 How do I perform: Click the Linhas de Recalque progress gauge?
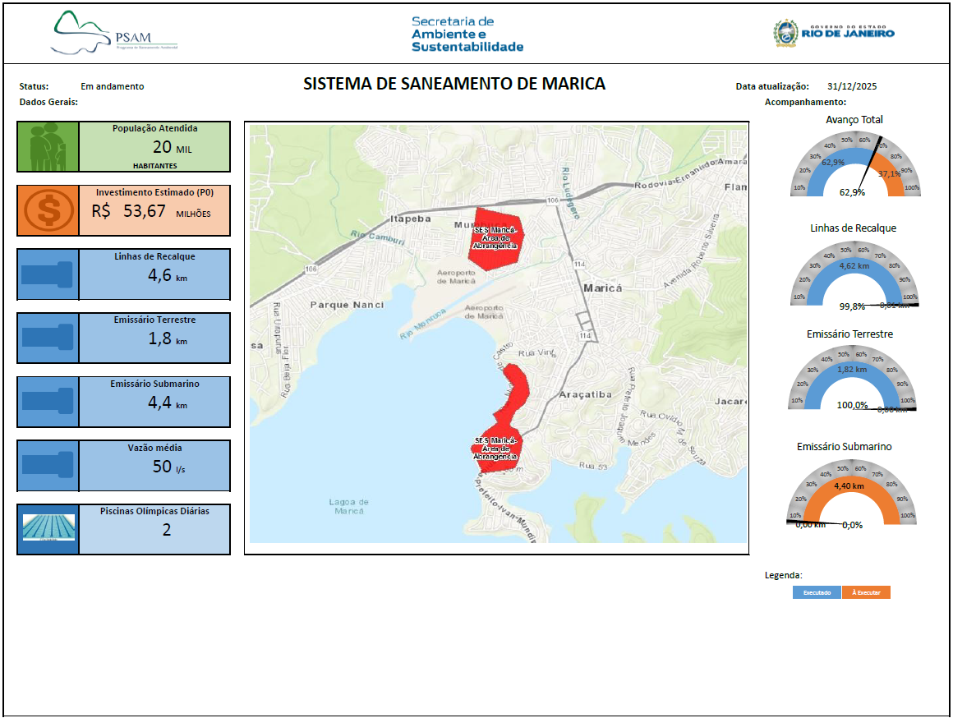point(854,275)
